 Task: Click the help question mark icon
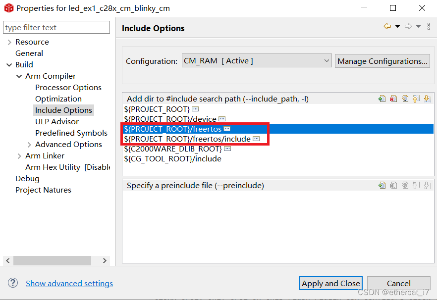tap(13, 283)
